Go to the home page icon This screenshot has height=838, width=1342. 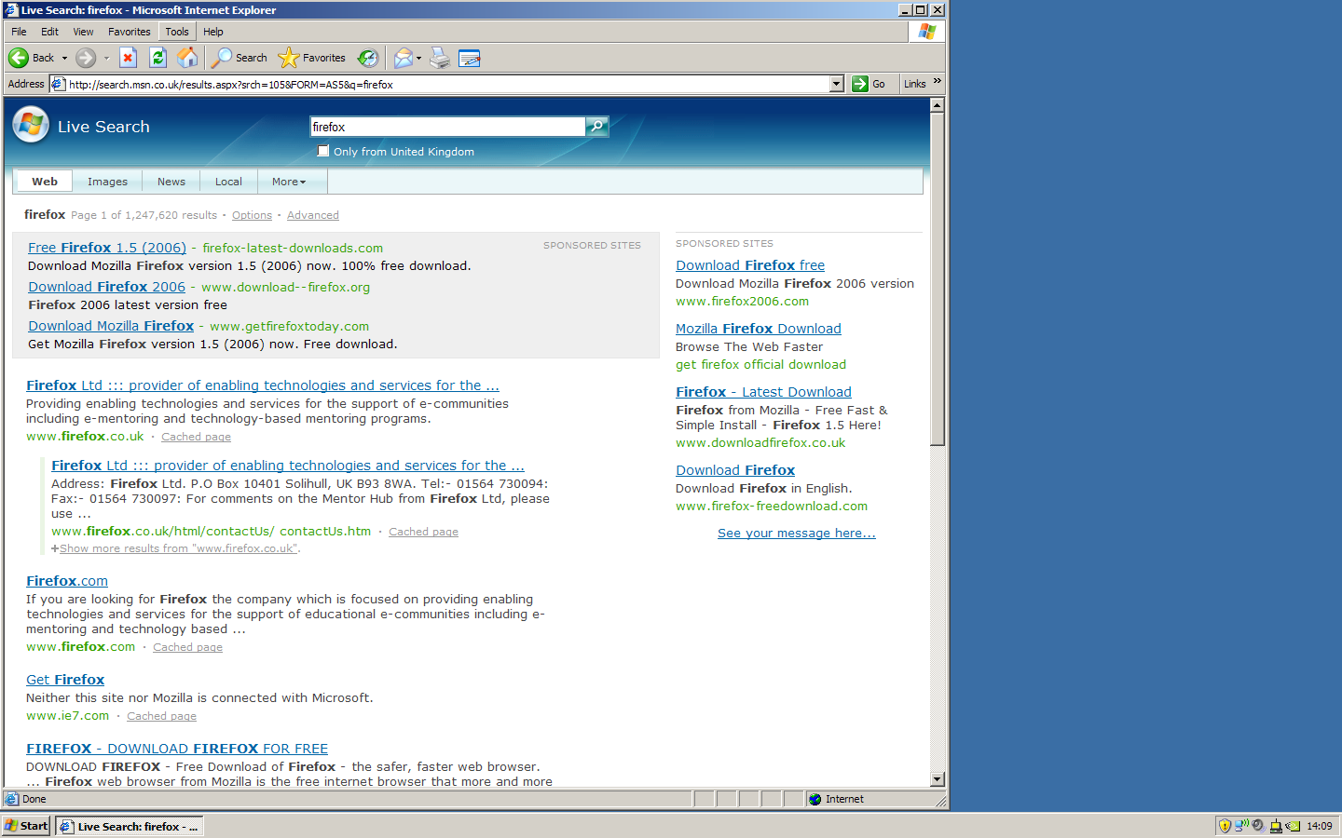tap(187, 58)
